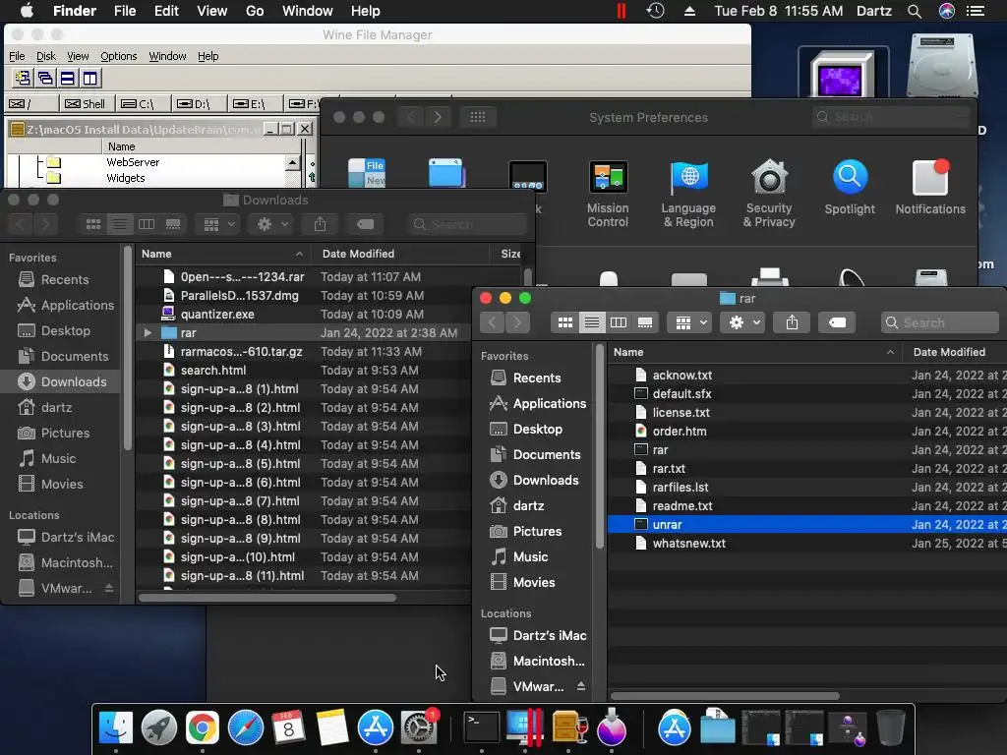The image size is (1007, 755).
Task: Open Calendar from the Dock
Action: (288, 728)
